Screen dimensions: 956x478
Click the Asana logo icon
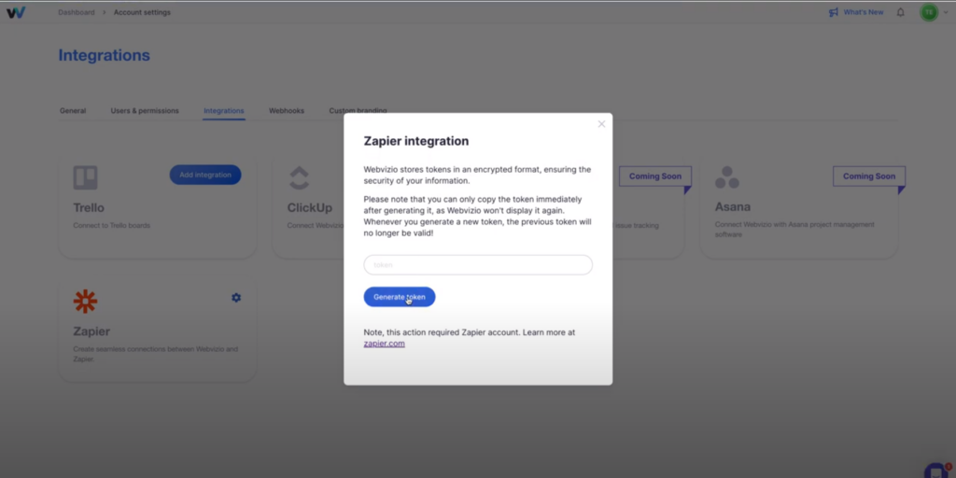click(726, 177)
